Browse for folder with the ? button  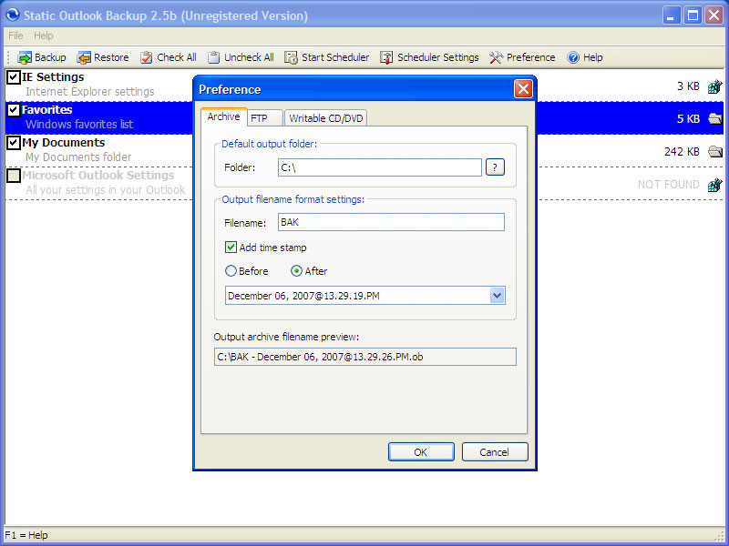(x=495, y=167)
